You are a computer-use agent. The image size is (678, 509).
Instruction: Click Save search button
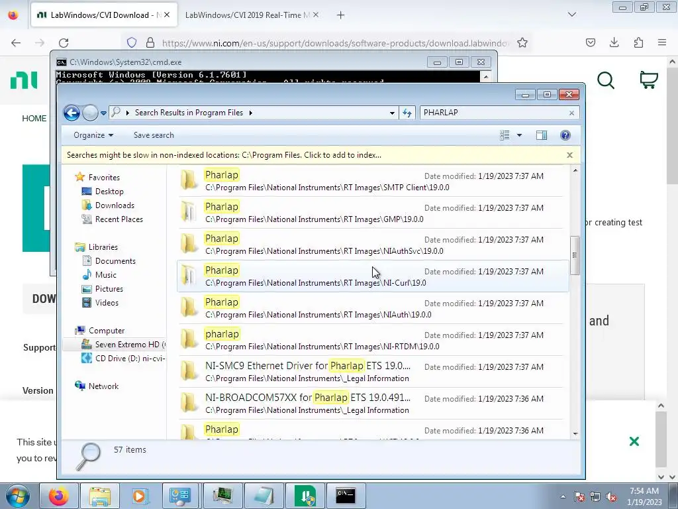coord(154,135)
